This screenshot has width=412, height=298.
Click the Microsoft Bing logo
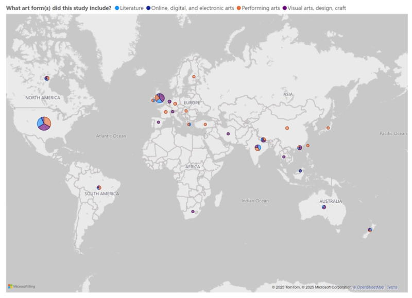(x=22, y=286)
